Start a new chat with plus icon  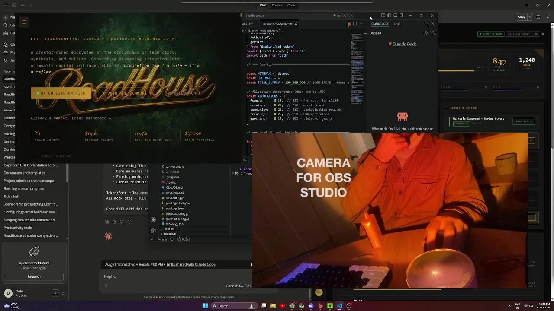coord(6,17)
